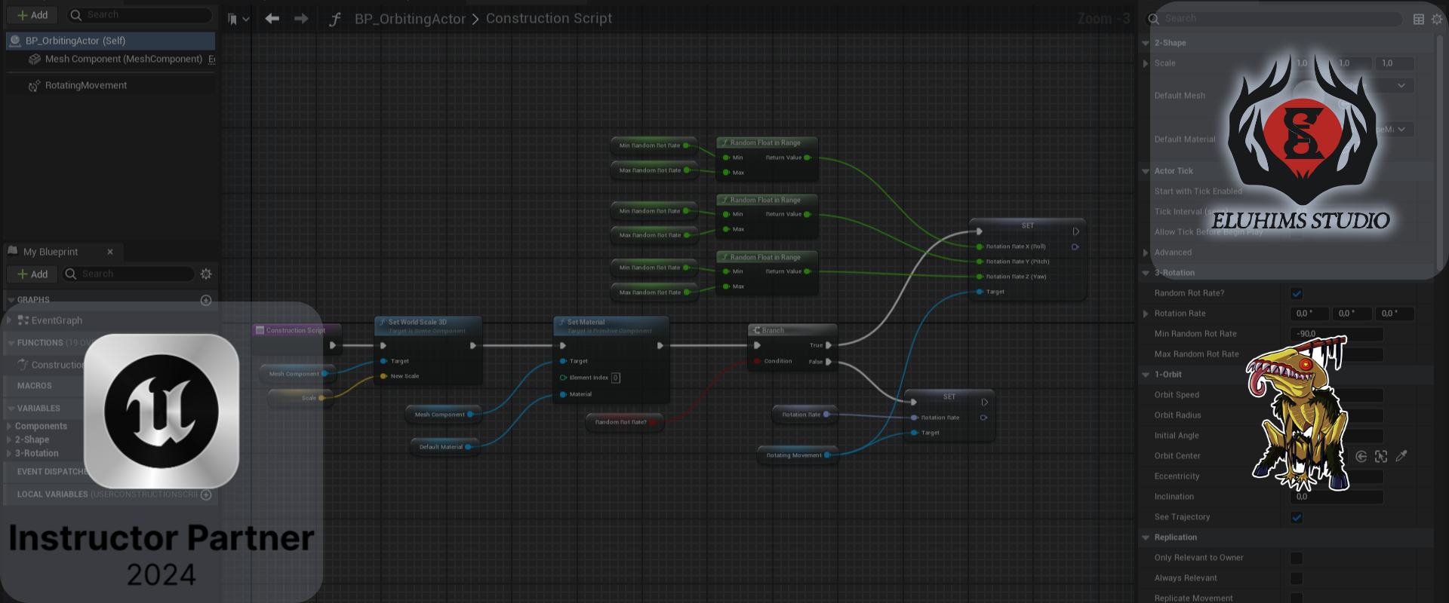This screenshot has height=603, width=1449.
Task: Click the Min Random Rot Rate value field
Action: 1337,334
